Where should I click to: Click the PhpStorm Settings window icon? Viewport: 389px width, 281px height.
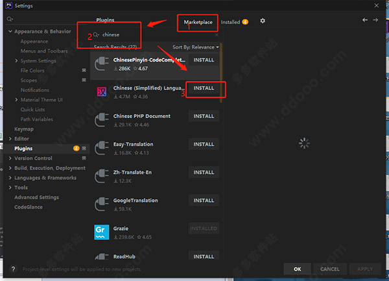pos(9,5)
